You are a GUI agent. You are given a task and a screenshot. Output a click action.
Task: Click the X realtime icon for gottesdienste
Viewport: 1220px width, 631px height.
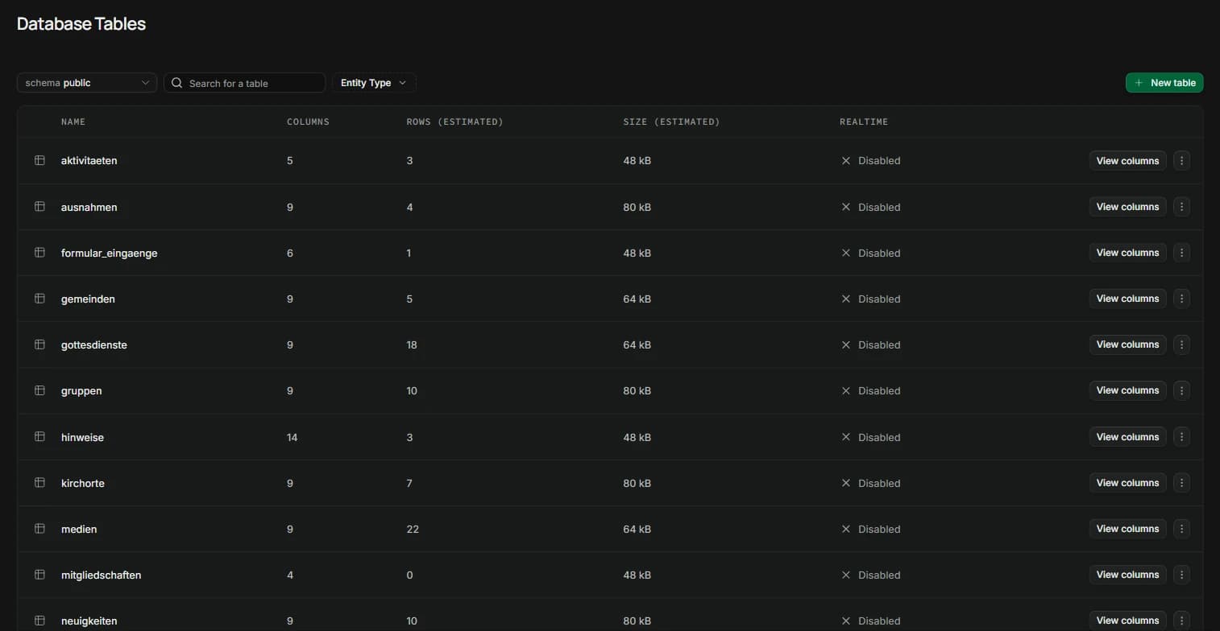pos(846,344)
